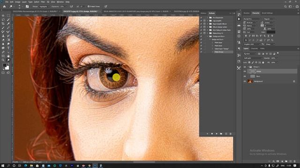Expand the Skin Retouch Action Pack set
The height and width of the screenshot is (168, 300).
tap(207, 30)
